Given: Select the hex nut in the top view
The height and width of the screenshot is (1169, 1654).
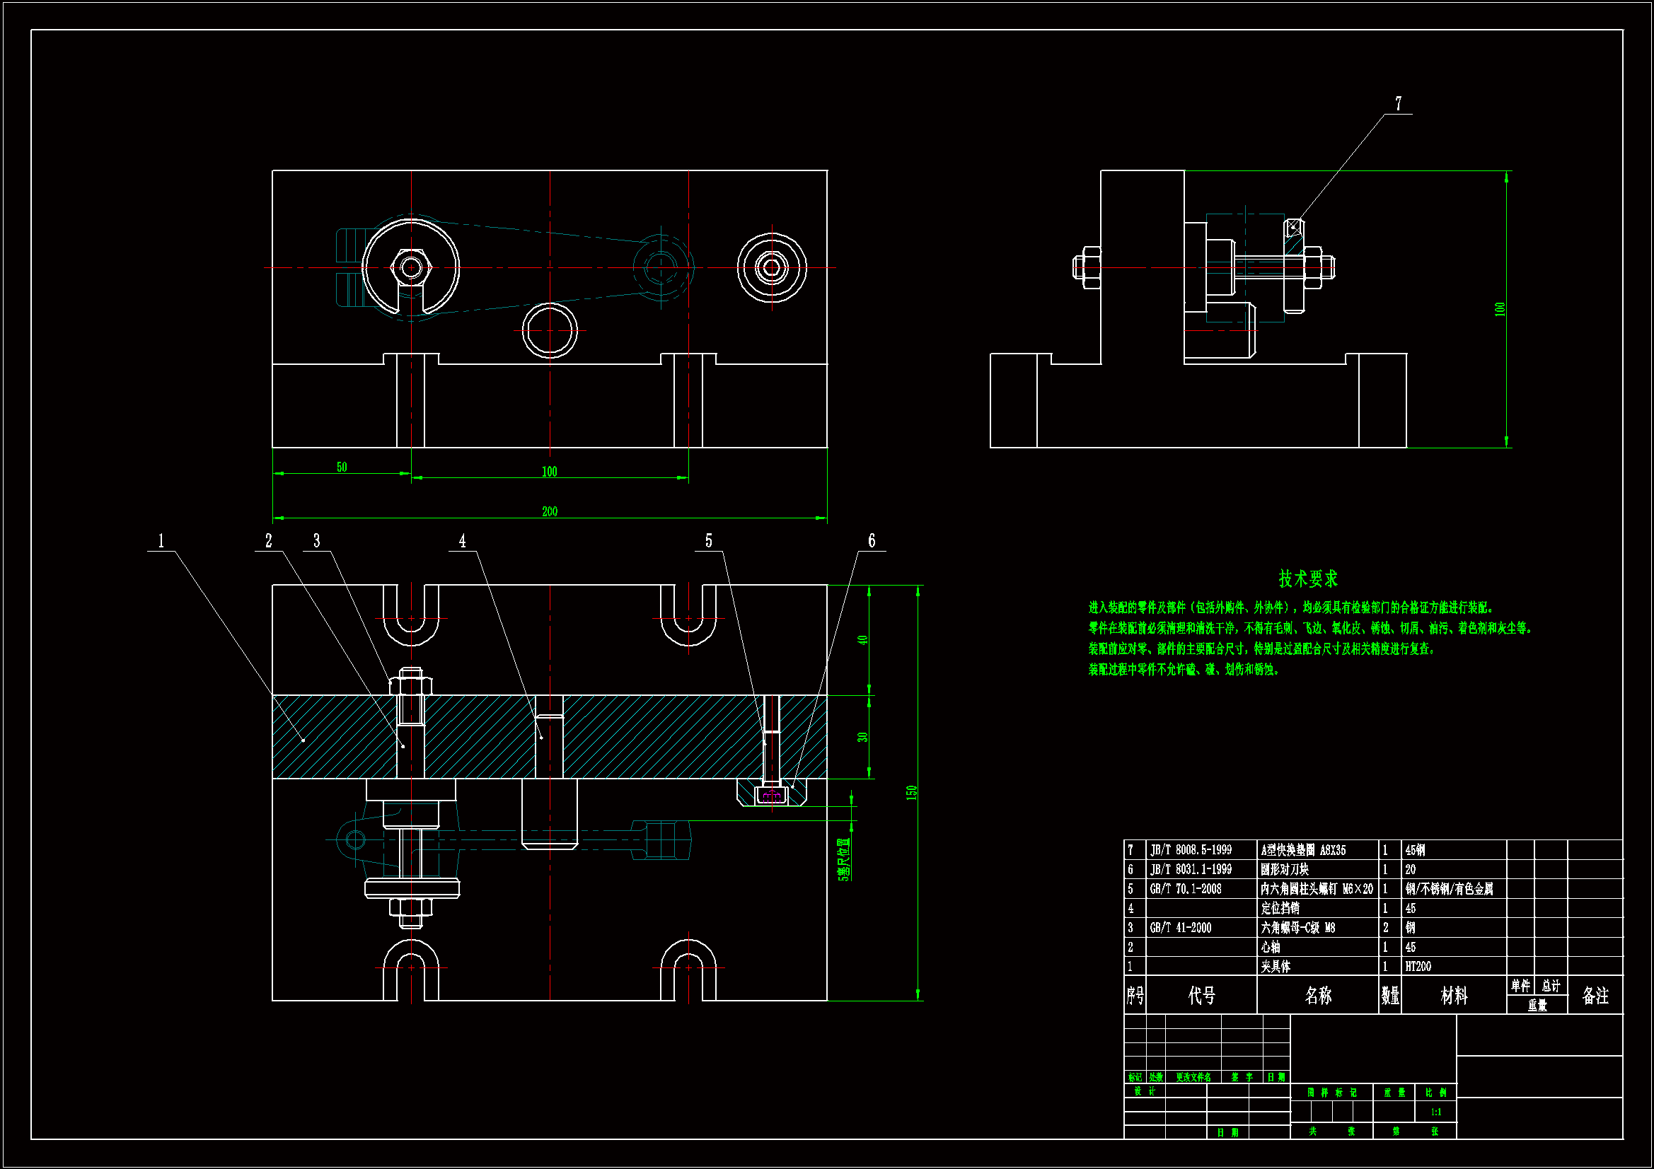Looking at the screenshot, I should point(410,268).
